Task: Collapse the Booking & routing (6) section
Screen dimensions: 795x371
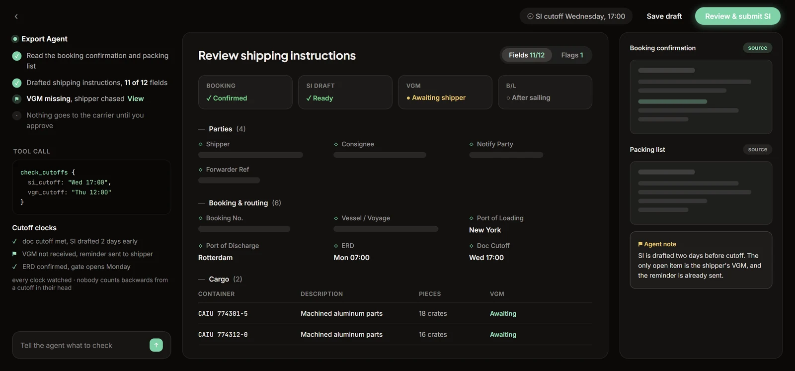Action: click(240, 203)
